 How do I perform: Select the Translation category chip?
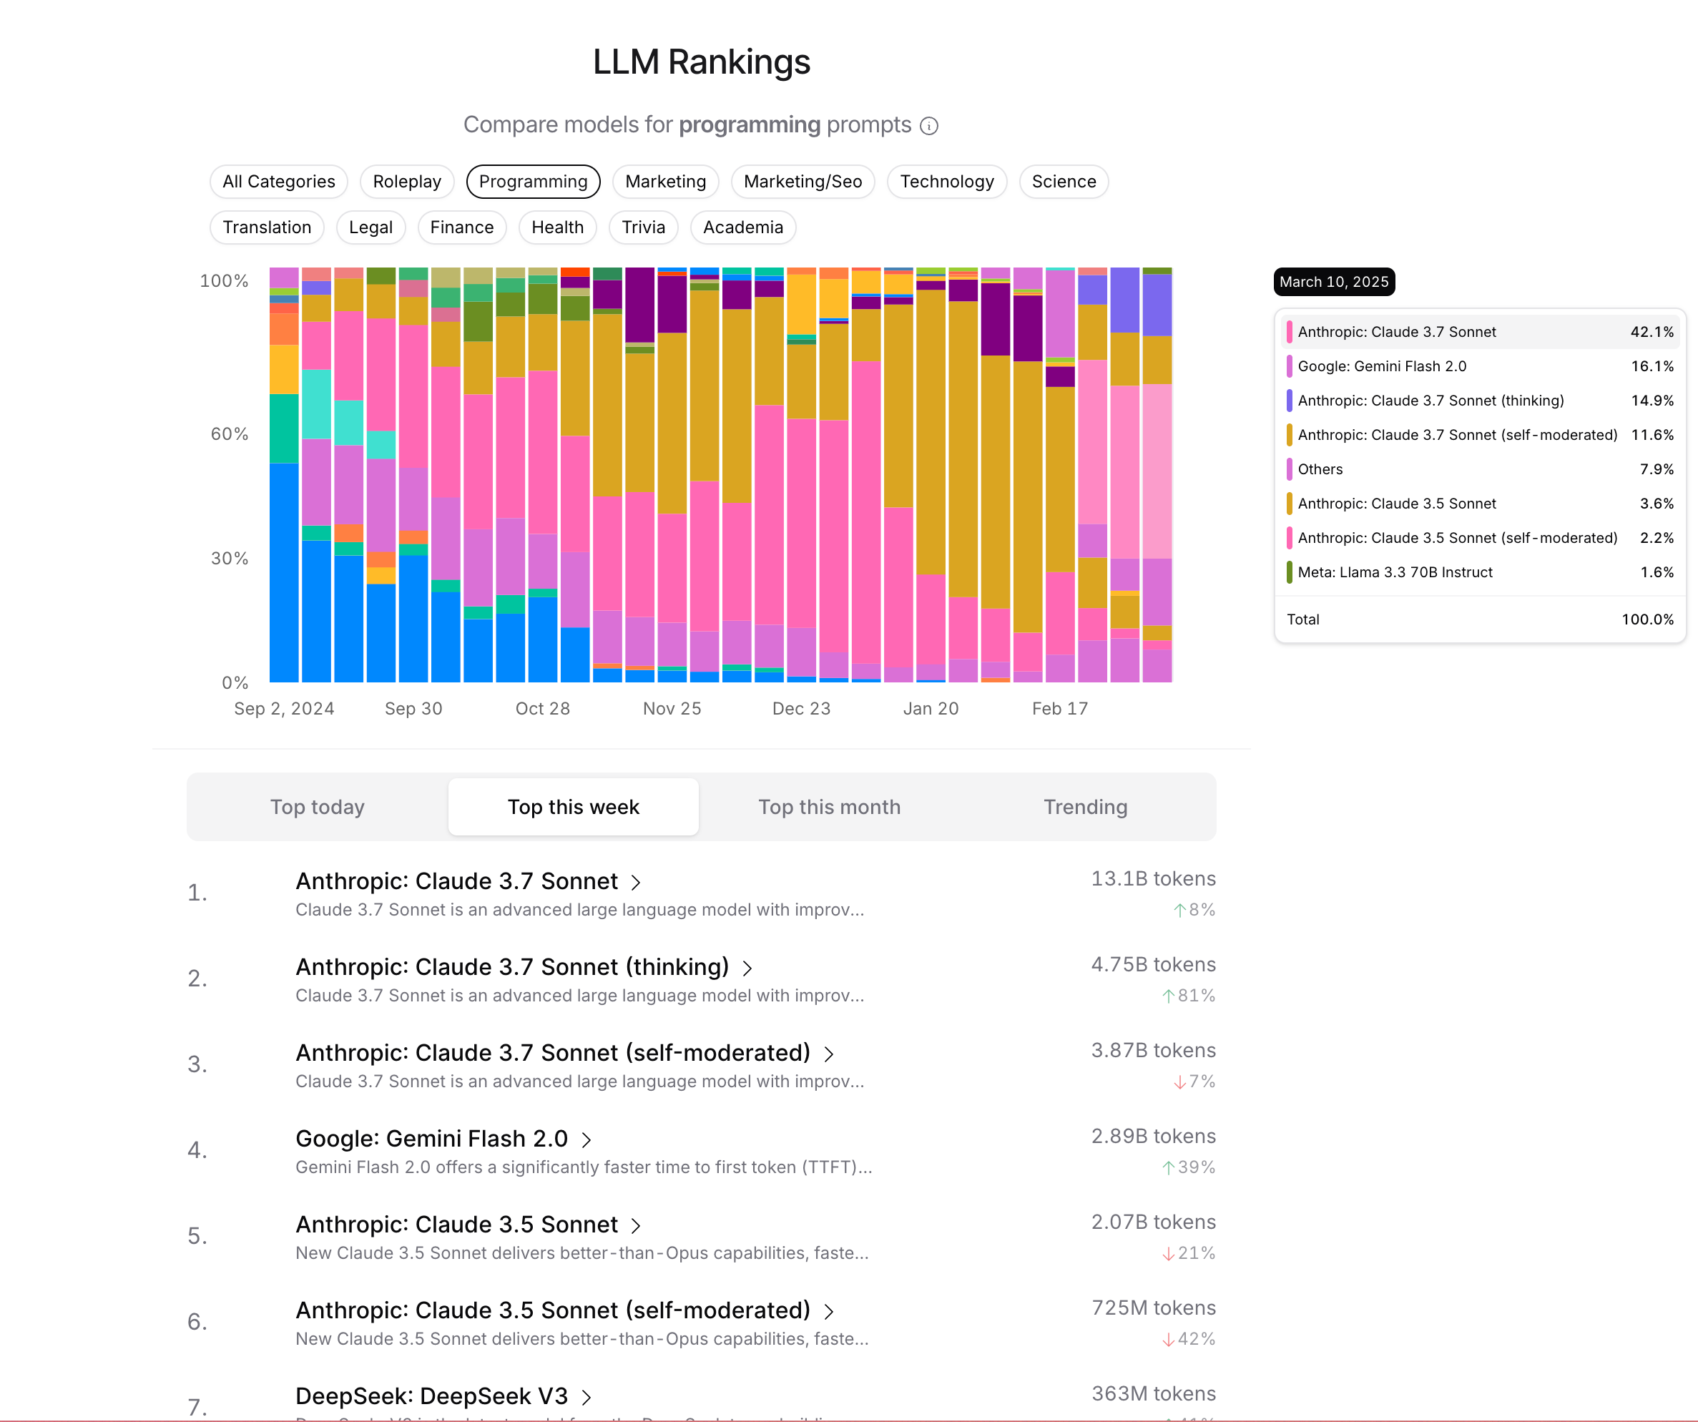click(x=267, y=227)
